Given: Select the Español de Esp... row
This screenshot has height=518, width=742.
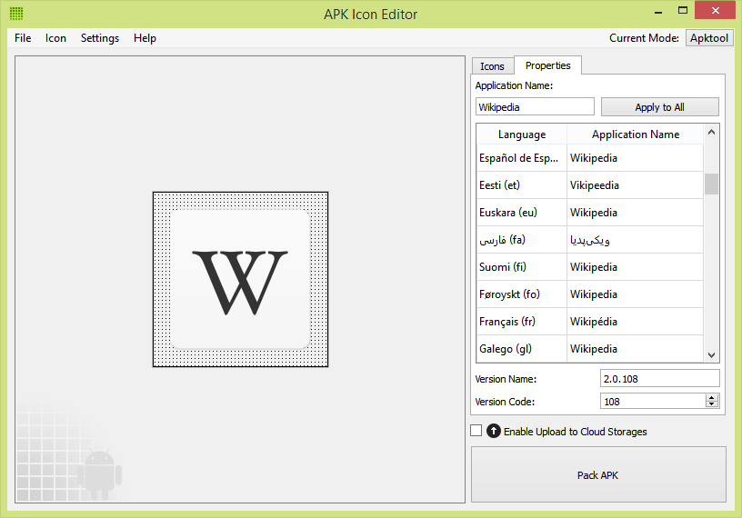Looking at the screenshot, I should (x=590, y=158).
